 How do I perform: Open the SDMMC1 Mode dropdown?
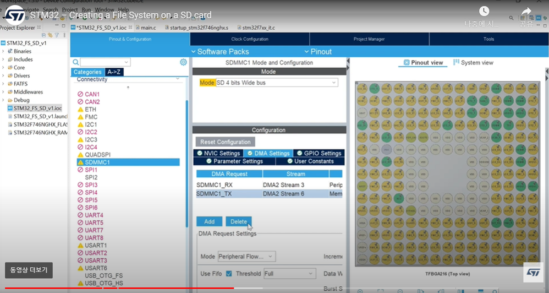coord(277,83)
